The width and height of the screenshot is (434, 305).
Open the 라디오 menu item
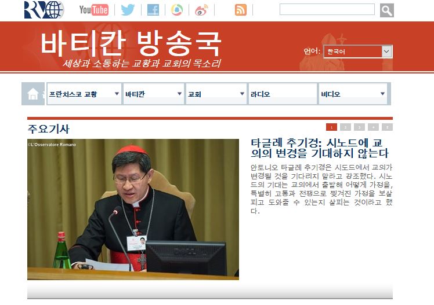283,94
